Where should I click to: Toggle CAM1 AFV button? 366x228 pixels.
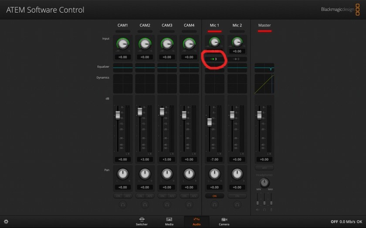click(x=127, y=196)
